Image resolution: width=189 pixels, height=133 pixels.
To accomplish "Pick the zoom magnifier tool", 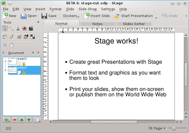I will pos(5,45).
